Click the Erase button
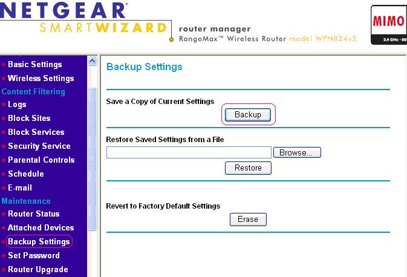The width and height of the screenshot is (407, 277). tap(248, 220)
